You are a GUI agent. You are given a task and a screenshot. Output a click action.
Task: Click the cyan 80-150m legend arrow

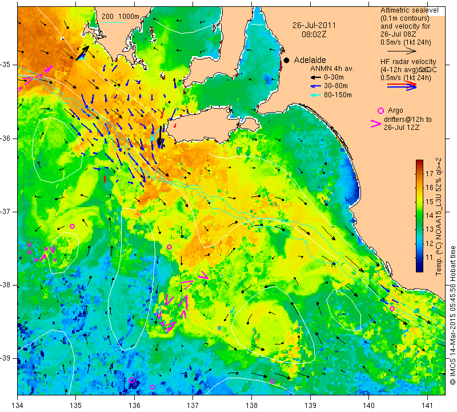[x=315, y=95]
